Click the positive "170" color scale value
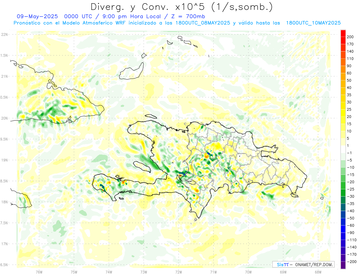 [350, 44]
